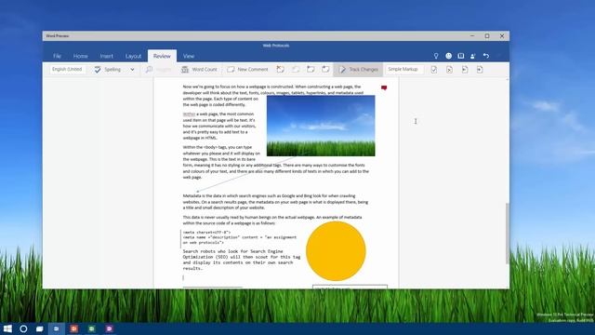Click the accept change icon
The height and width of the screenshot is (335, 595).
(434, 70)
